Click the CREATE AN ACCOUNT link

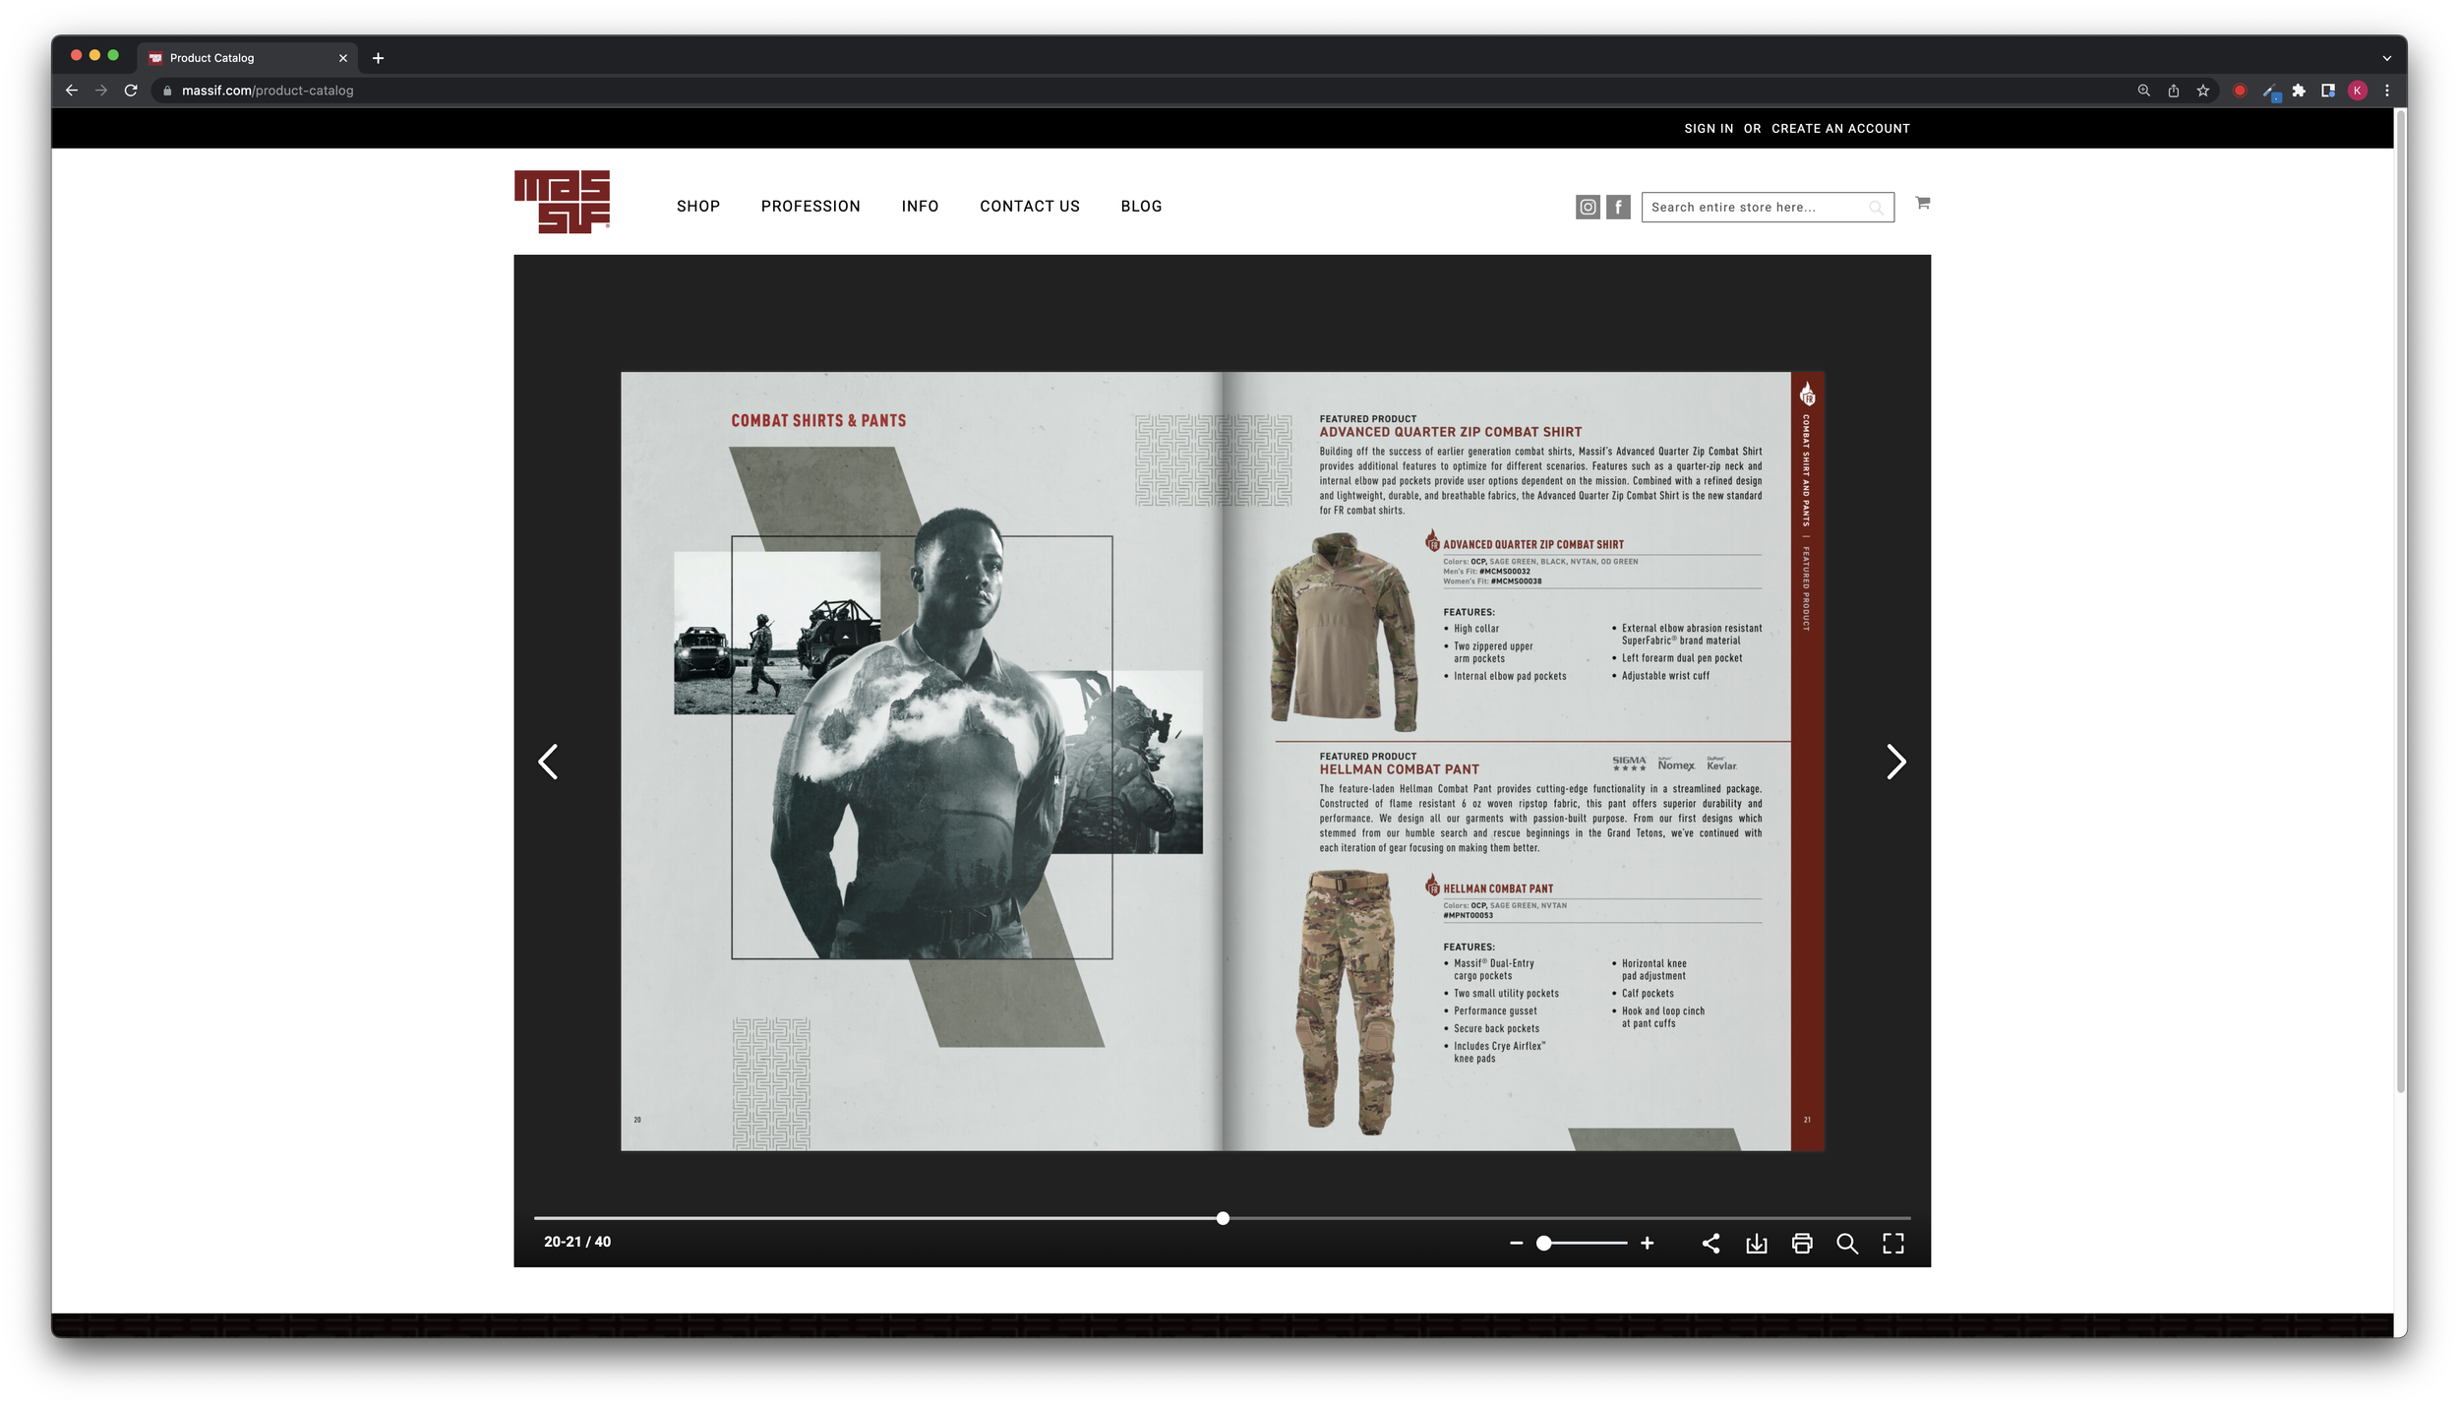[x=1839, y=129]
